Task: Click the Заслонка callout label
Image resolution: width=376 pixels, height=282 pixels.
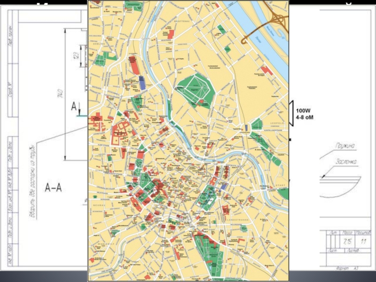Action: [346, 162]
